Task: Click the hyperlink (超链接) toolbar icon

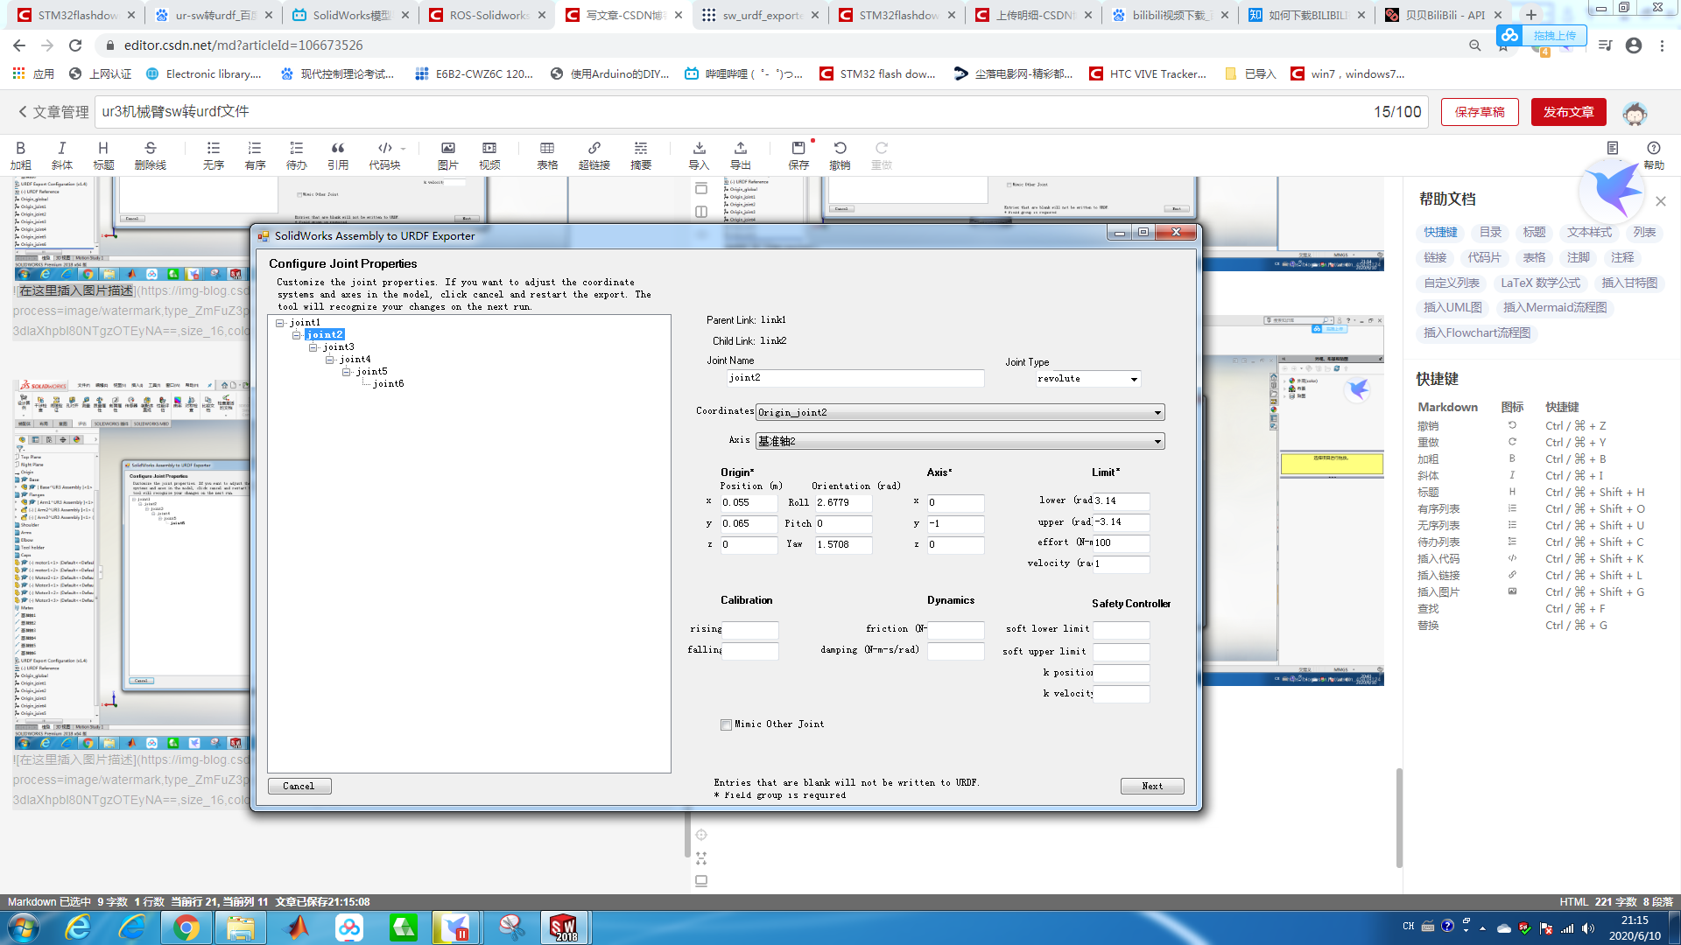Action: 594,154
